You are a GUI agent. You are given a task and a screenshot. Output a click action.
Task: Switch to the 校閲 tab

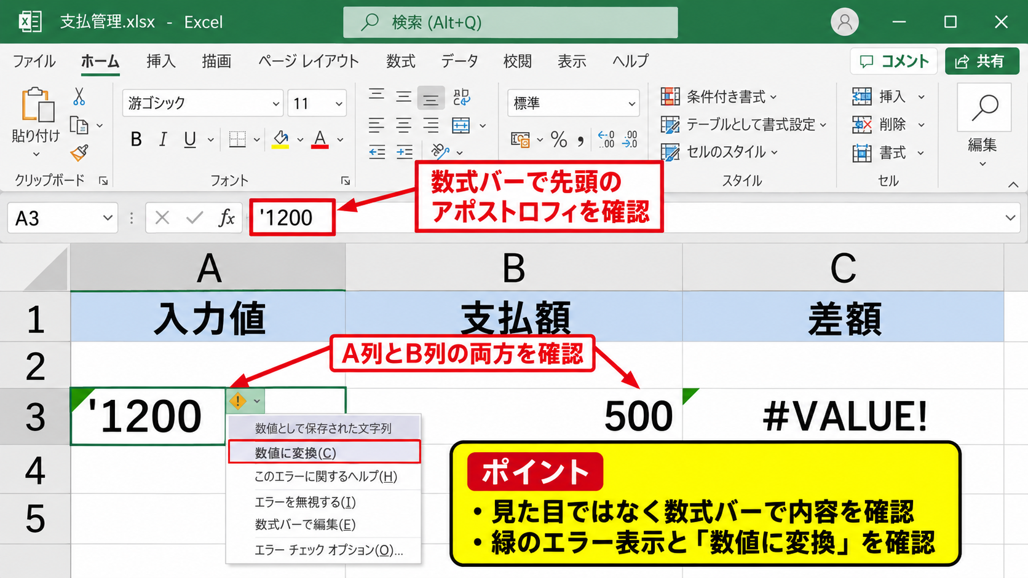[x=517, y=61]
